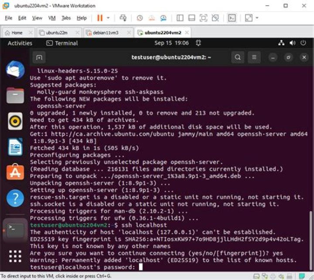Screen dimensions: 314x280
Task: Click the stretch guest display icon
Action: (249, 18)
